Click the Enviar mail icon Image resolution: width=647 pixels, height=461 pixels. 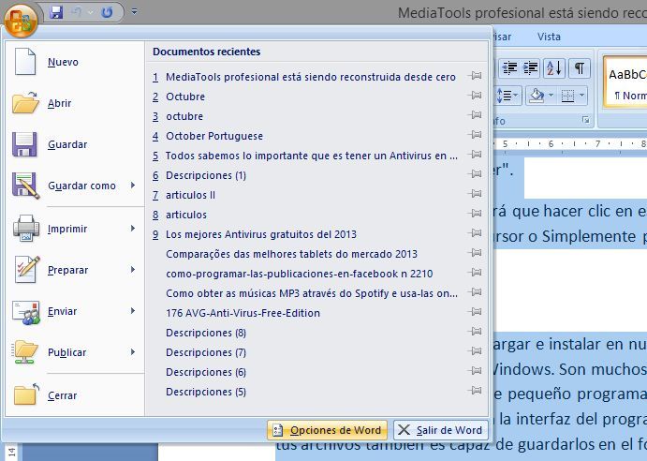(x=25, y=312)
